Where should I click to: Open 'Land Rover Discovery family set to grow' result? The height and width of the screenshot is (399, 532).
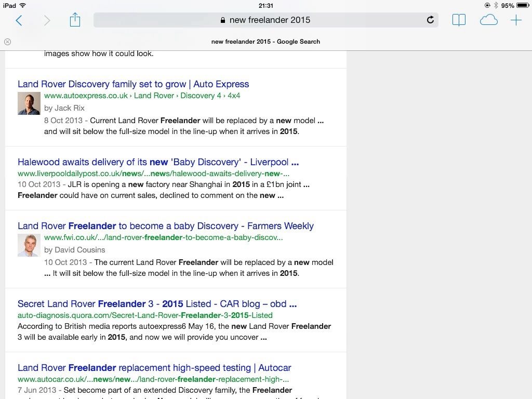pos(134,84)
